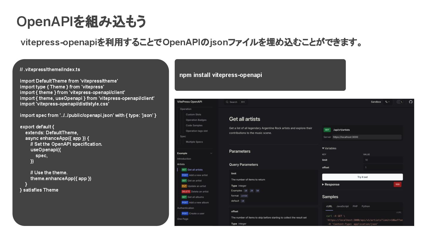
Task: Switch to the cURL samples tab
Action: coord(329,206)
